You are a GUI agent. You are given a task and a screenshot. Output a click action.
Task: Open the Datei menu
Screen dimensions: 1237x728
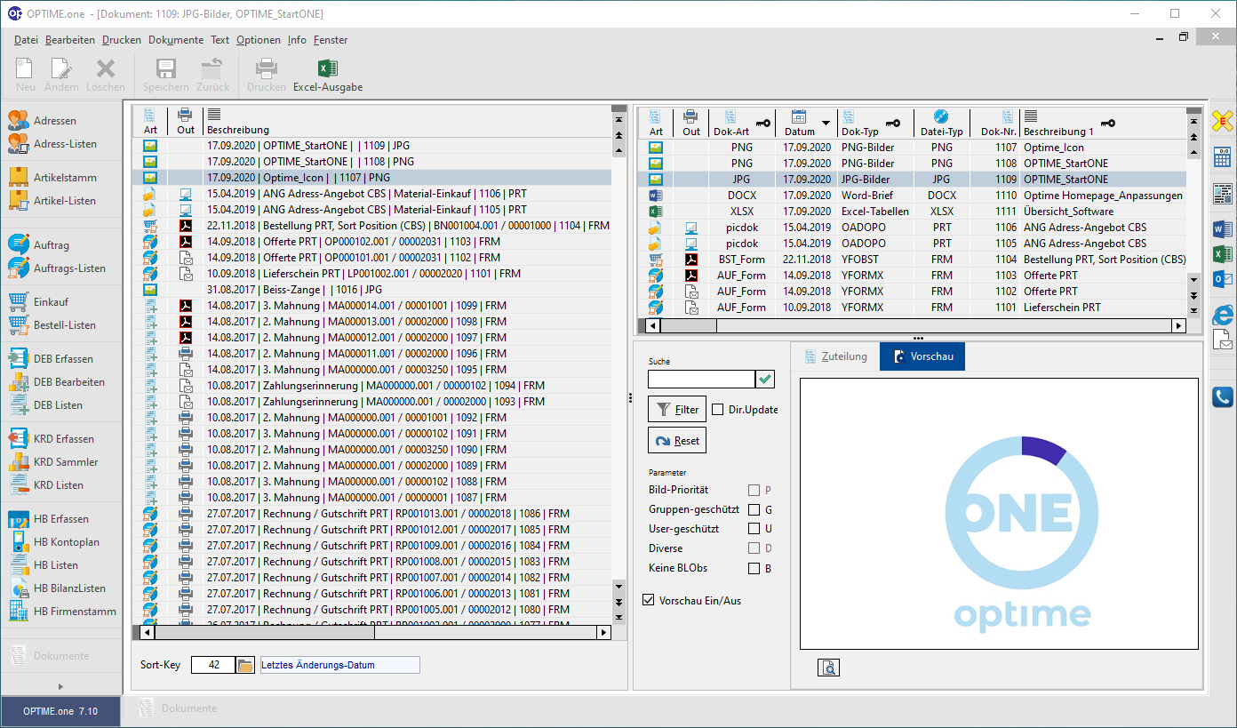tap(26, 40)
